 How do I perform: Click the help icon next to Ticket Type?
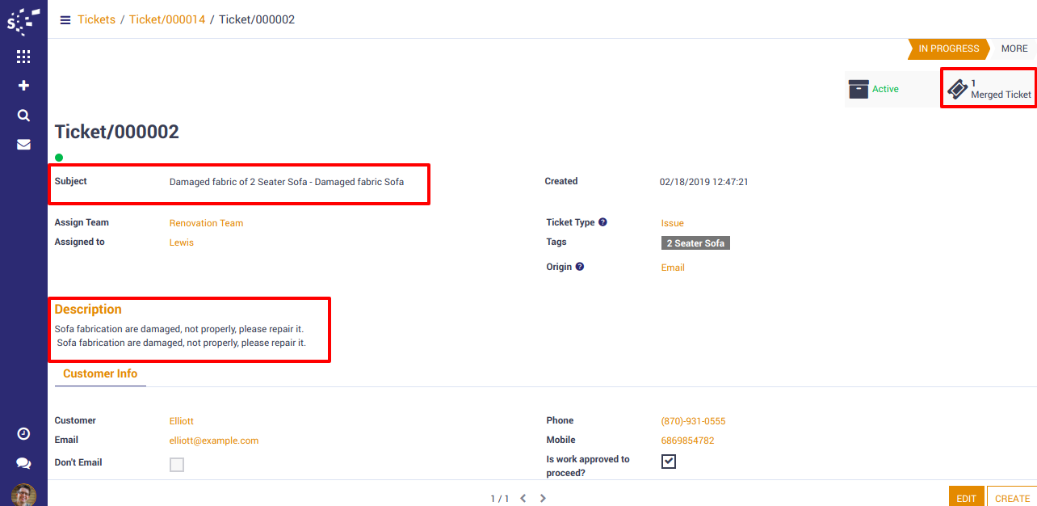602,222
